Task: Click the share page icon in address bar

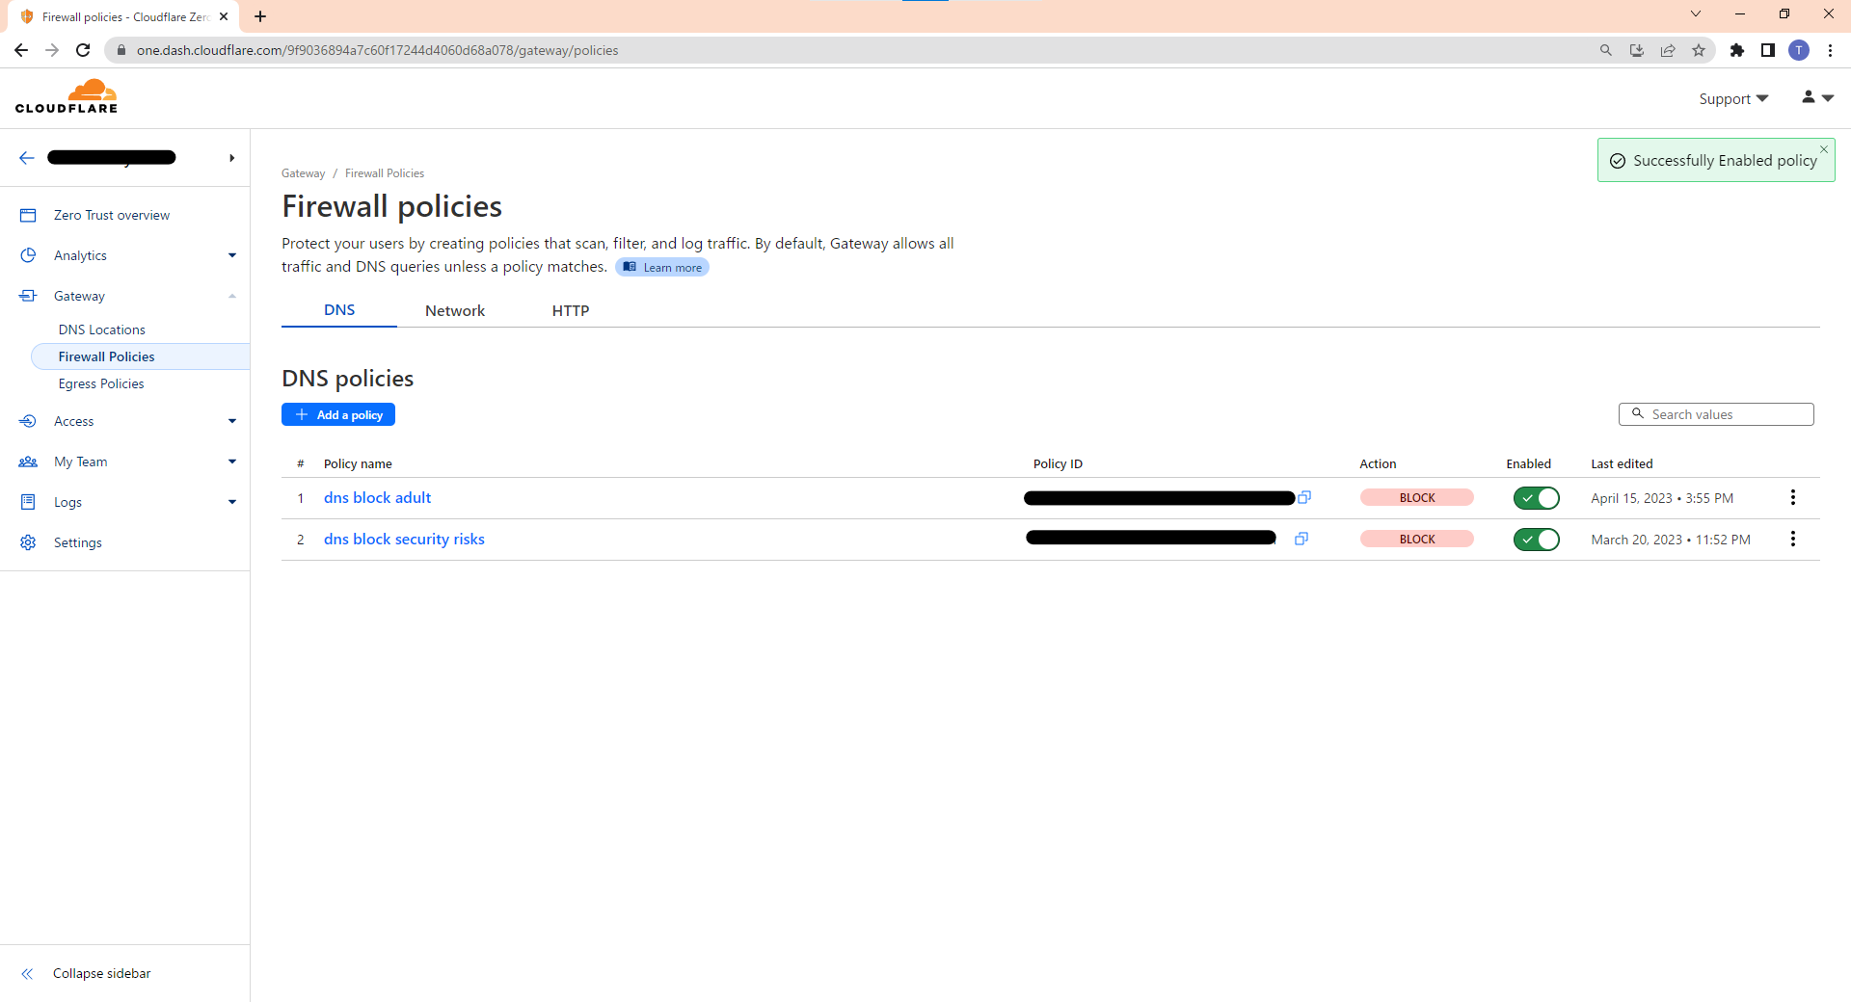Action: pos(1668,50)
